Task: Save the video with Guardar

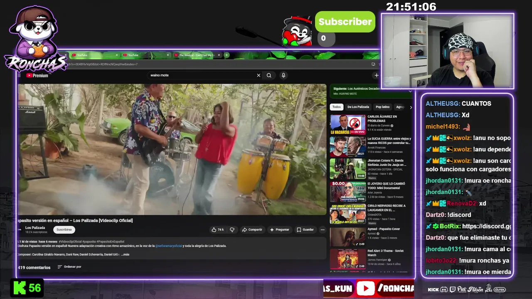Action: (305, 230)
